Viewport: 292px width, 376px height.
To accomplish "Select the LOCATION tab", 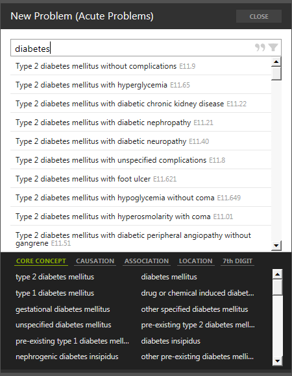I will (x=196, y=261).
